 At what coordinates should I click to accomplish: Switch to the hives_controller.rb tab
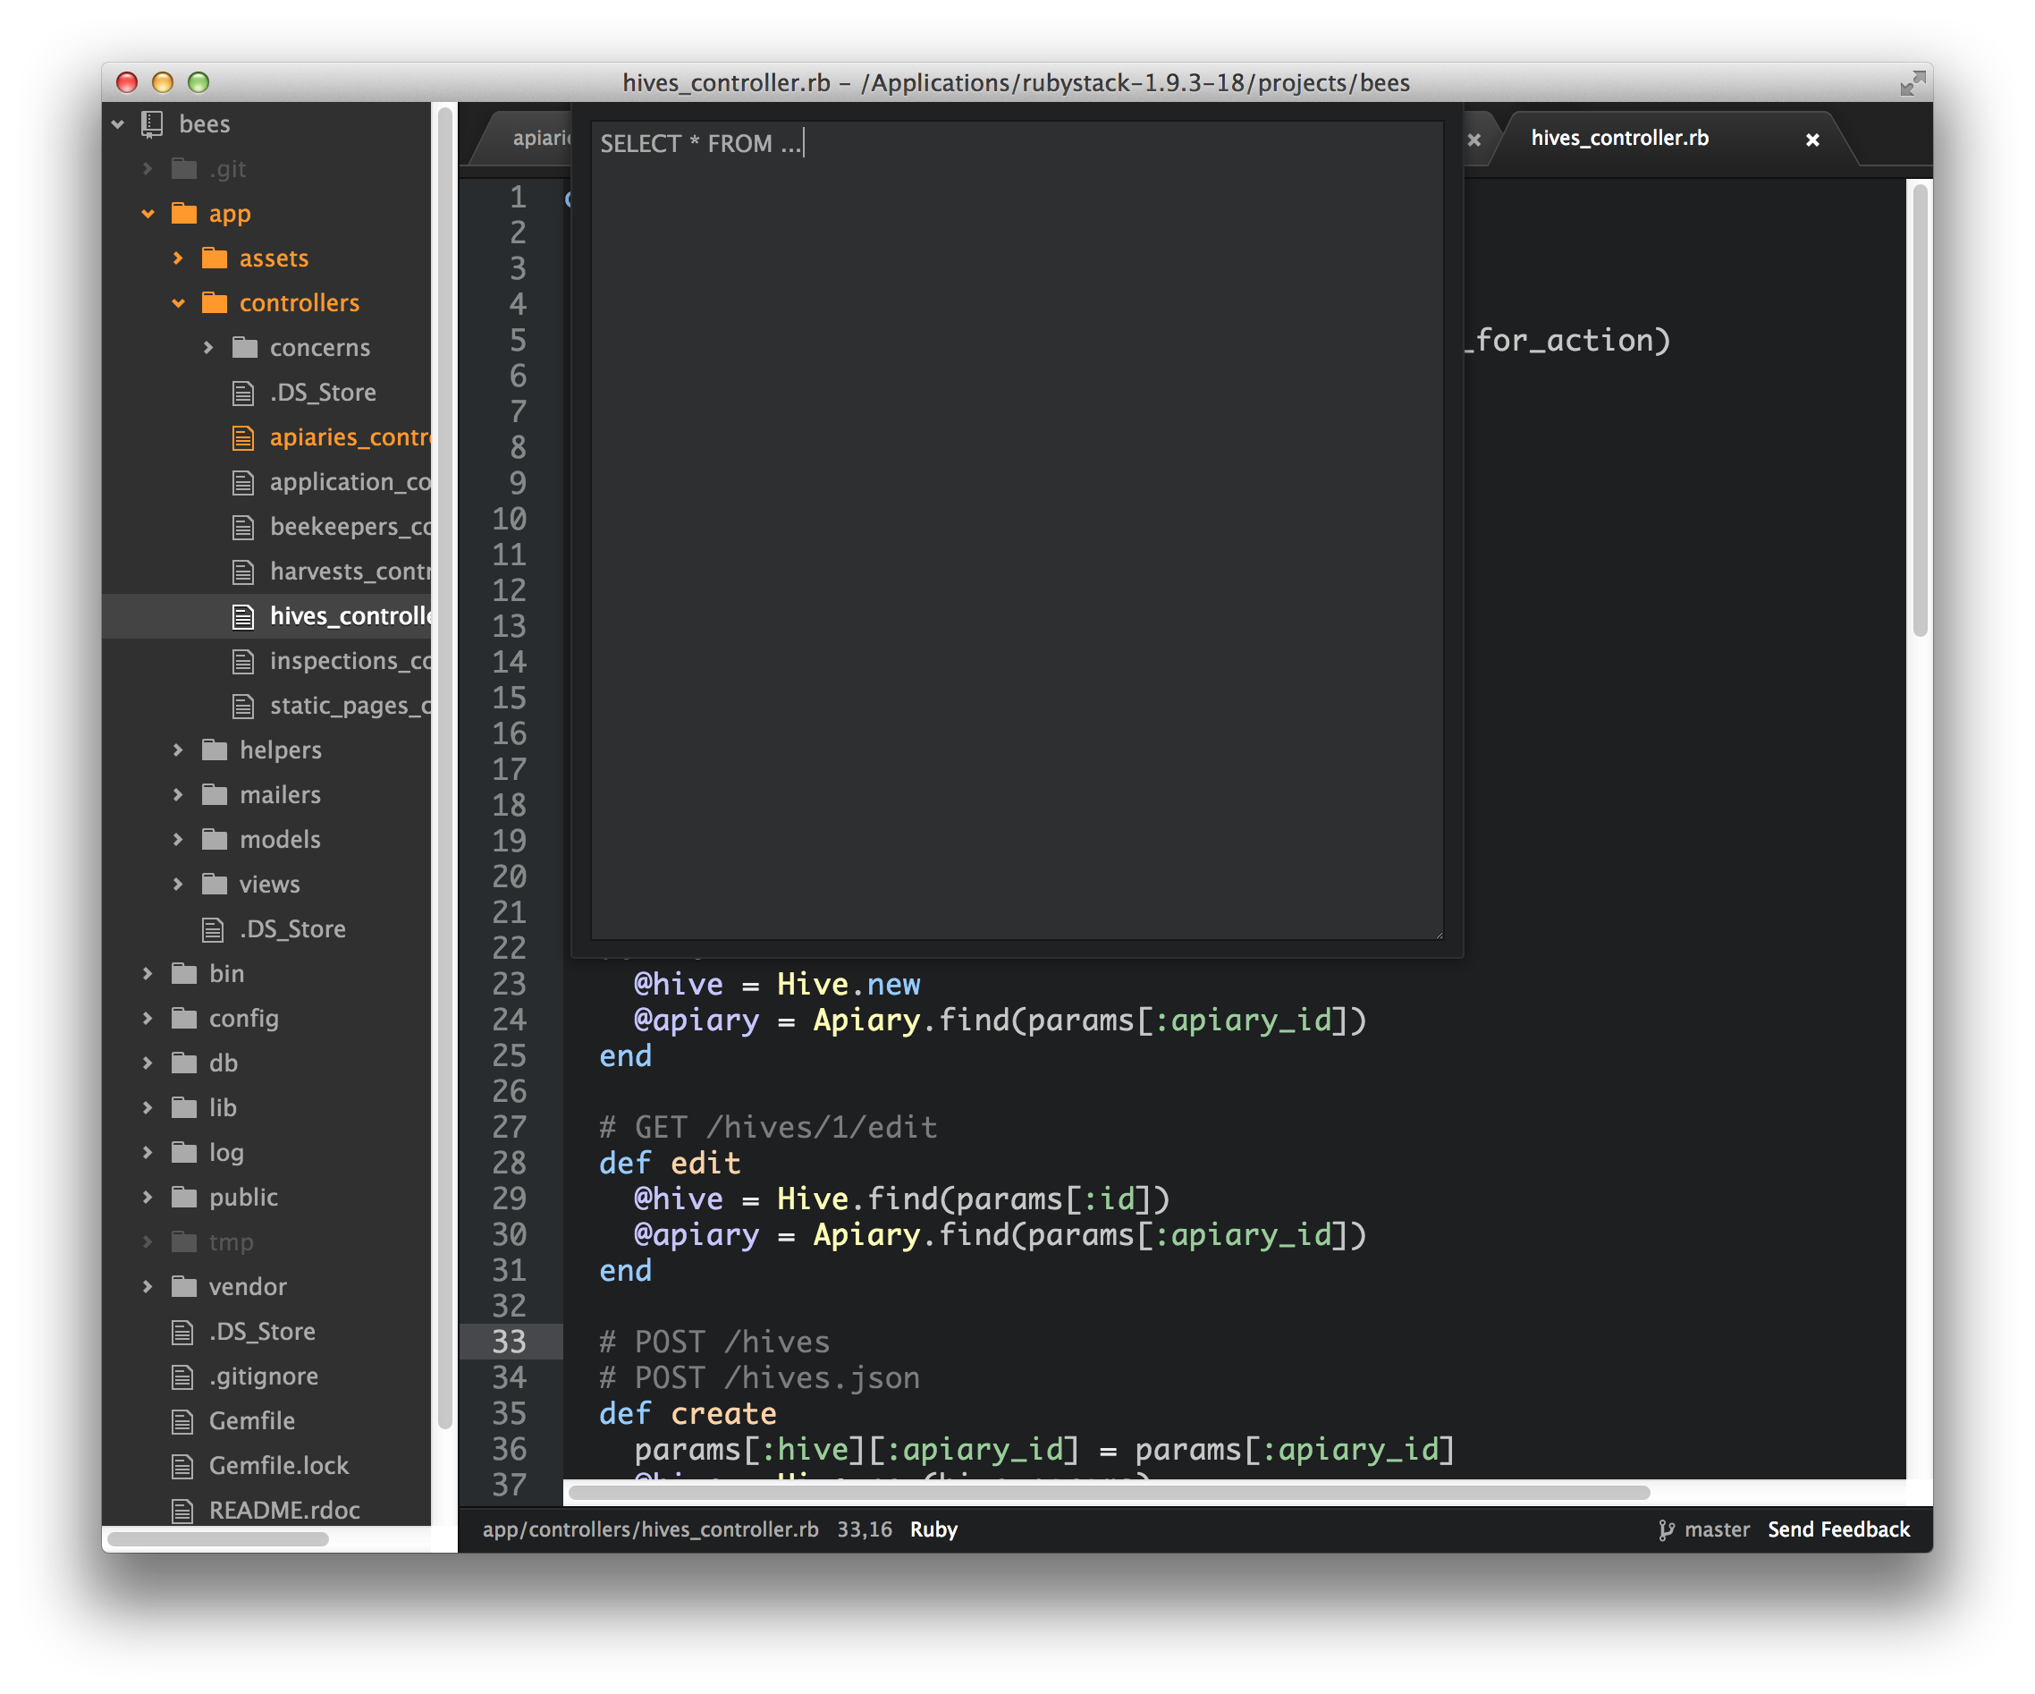tap(1619, 139)
